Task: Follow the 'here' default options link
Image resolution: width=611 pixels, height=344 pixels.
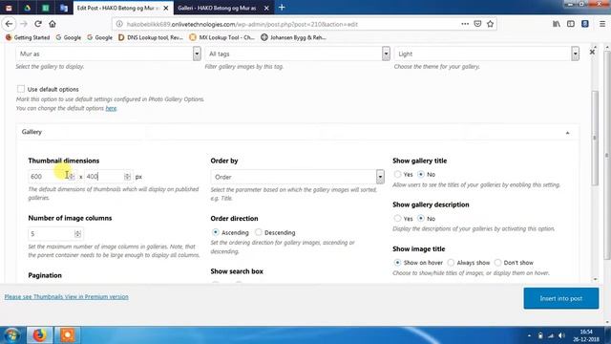Action: [x=111, y=108]
